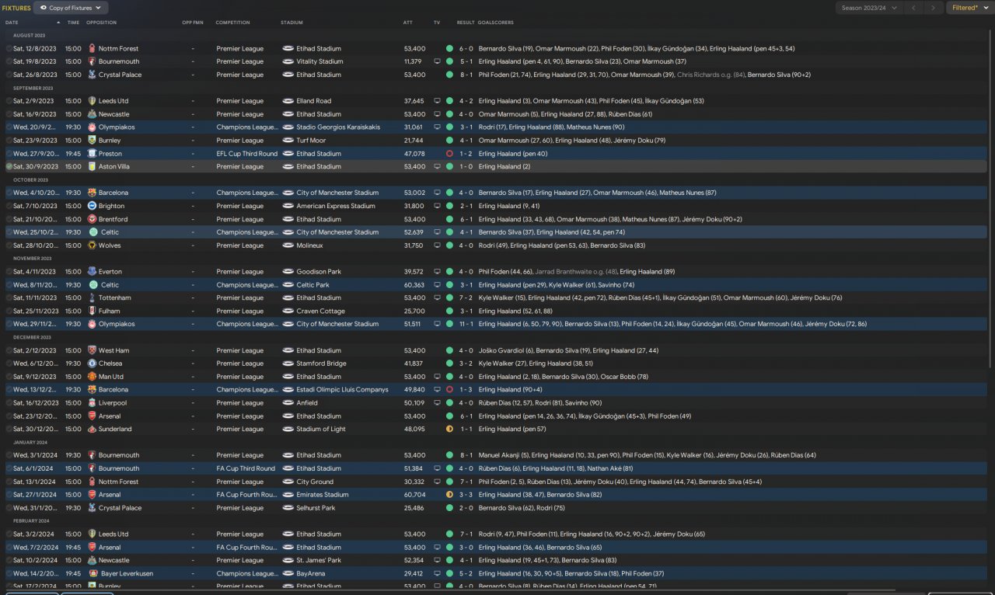The width and height of the screenshot is (995, 595).
Task: Sort by the Result column header
Action: click(x=466, y=23)
